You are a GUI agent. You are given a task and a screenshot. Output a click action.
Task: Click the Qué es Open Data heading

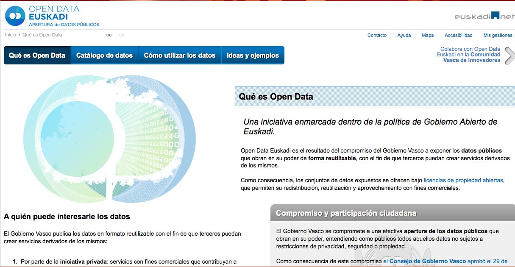coord(276,97)
